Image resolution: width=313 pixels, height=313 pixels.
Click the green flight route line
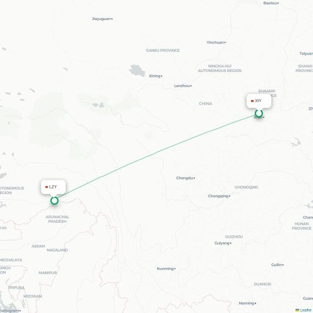coord(156,153)
